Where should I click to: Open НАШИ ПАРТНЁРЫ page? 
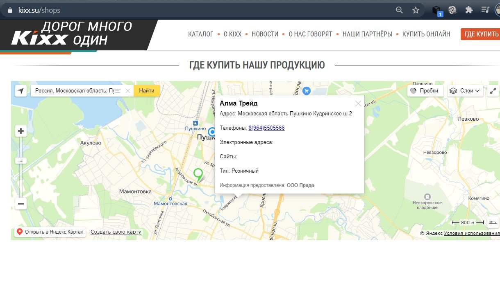(x=367, y=34)
